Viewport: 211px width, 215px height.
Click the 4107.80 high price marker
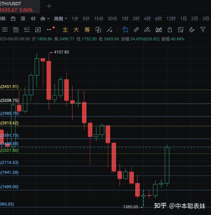click(60, 52)
